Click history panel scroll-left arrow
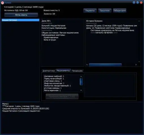The width and height of the screenshot is (144, 135). click(87, 65)
